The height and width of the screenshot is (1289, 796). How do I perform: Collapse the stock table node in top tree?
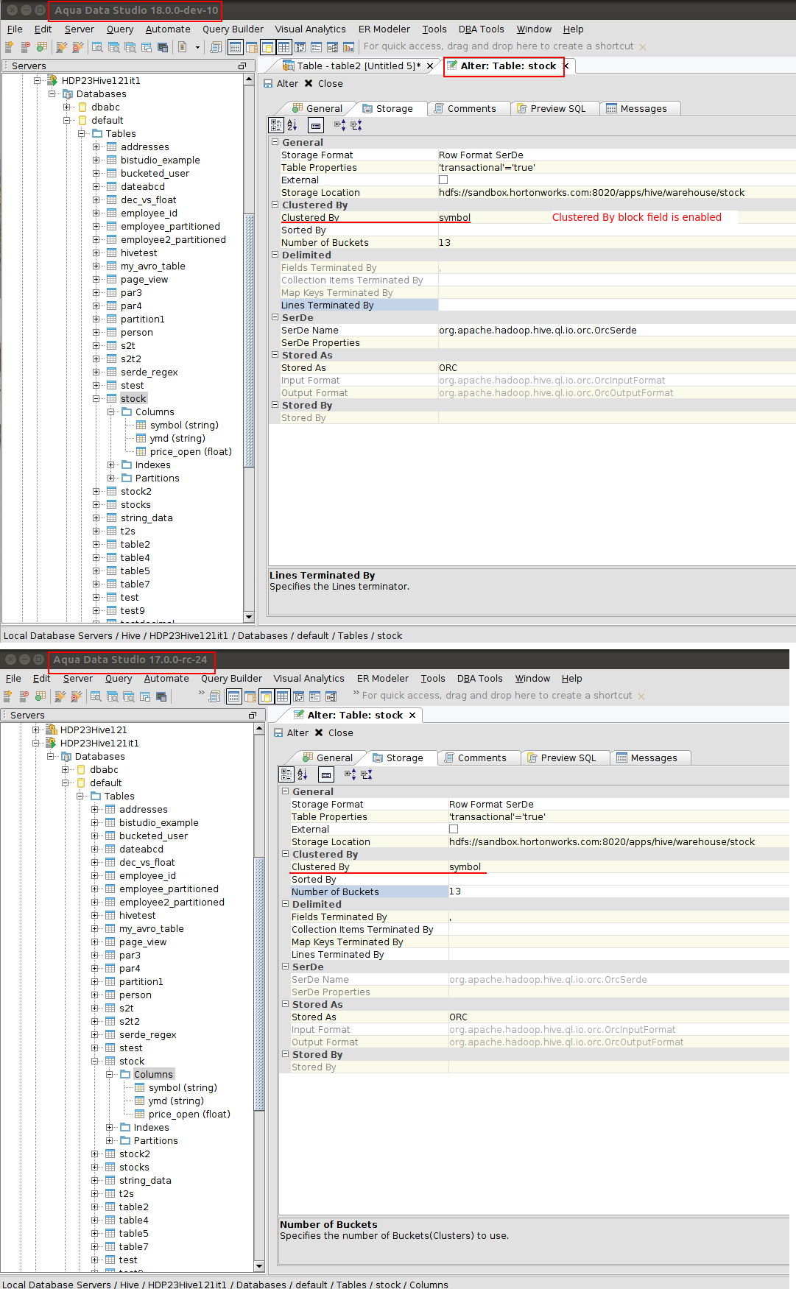(x=96, y=398)
